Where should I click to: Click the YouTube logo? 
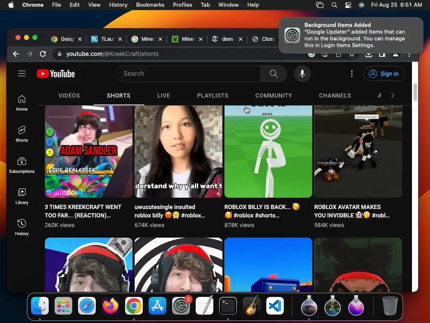click(56, 74)
